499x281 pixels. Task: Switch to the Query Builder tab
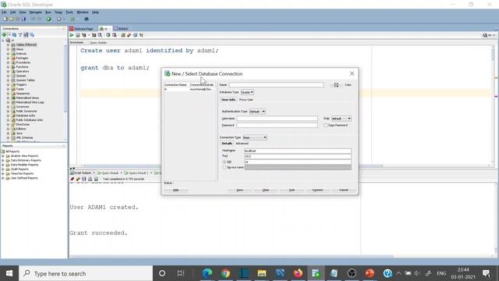[98, 42]
